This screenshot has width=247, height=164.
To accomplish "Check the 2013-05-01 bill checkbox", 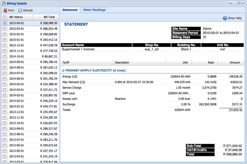I will click(x=5, y=151).
